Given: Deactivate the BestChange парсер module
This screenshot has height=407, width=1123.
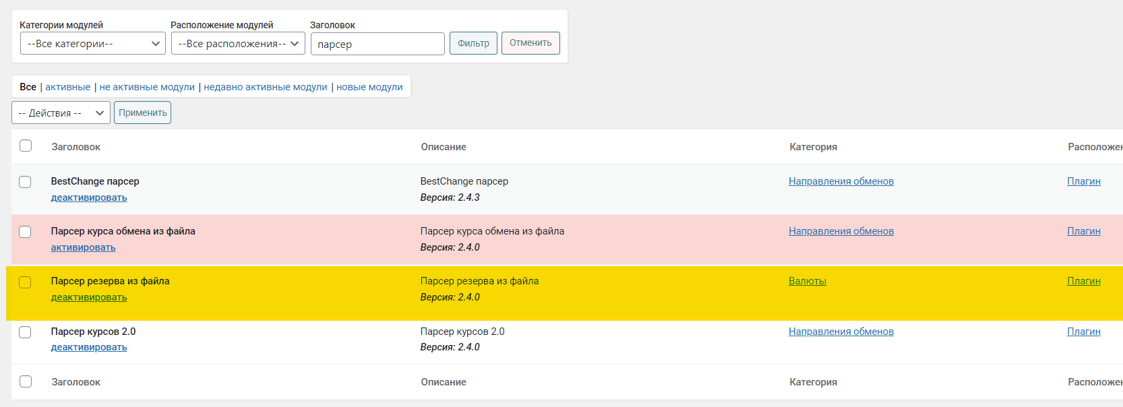Looking at the screenshot, I should tap(89, 197).
